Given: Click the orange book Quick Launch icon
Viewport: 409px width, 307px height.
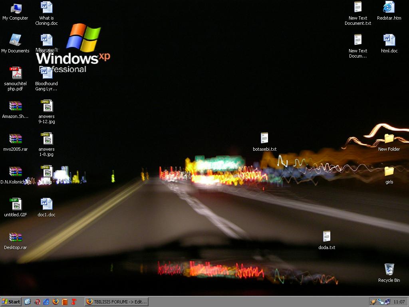Looking at the screenshot, I should pos(65,302).
